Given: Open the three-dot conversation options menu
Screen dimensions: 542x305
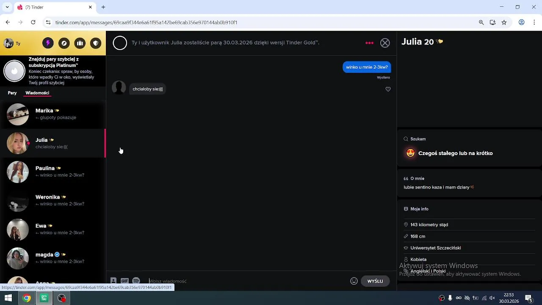Looking at the screenshot, I should pyautogui.click(x=369, y=43).
